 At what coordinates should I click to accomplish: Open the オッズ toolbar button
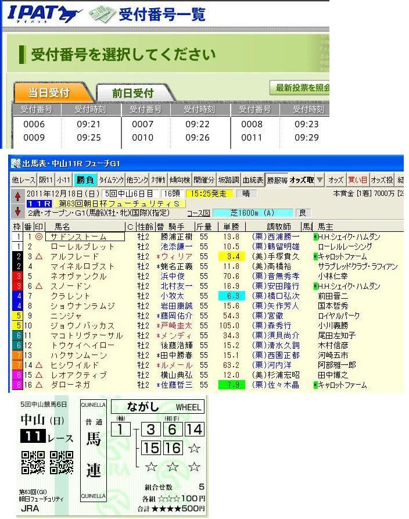(x=336, y=180)
